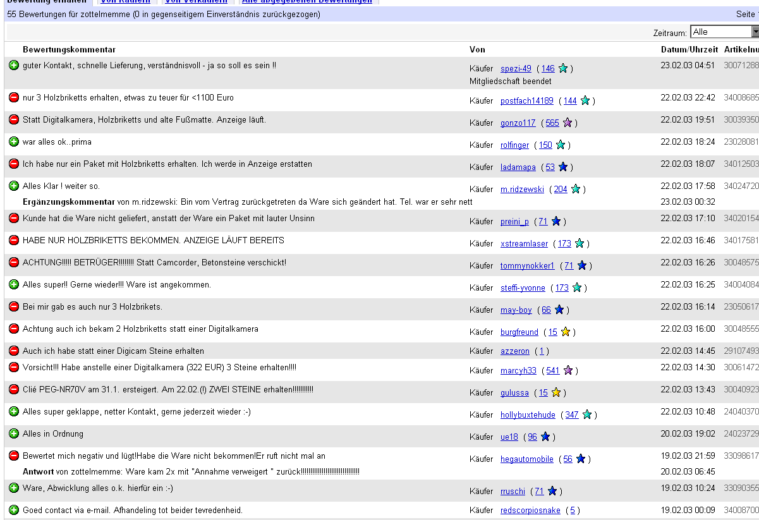Click the blue star next to ladamapa
Screen dimensions: 759x520
click(x=563, y=167)
